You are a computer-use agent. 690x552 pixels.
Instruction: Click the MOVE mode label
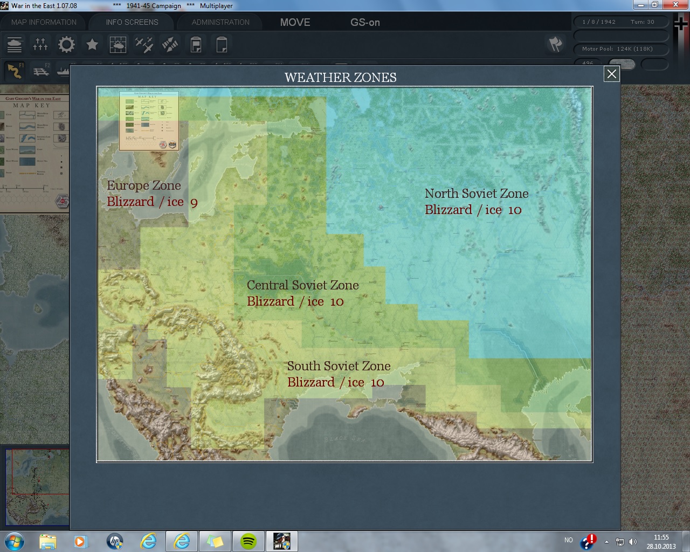295,23
